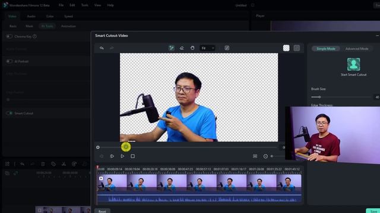
Task: Select the smart brush tool
Action: pyautogui.click(x=172, y=48)
